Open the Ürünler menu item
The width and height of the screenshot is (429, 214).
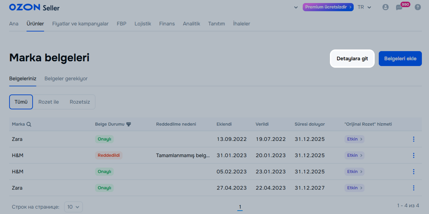35,24
